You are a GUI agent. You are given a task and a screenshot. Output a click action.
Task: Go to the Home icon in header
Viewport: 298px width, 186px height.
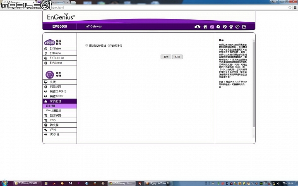205,27
